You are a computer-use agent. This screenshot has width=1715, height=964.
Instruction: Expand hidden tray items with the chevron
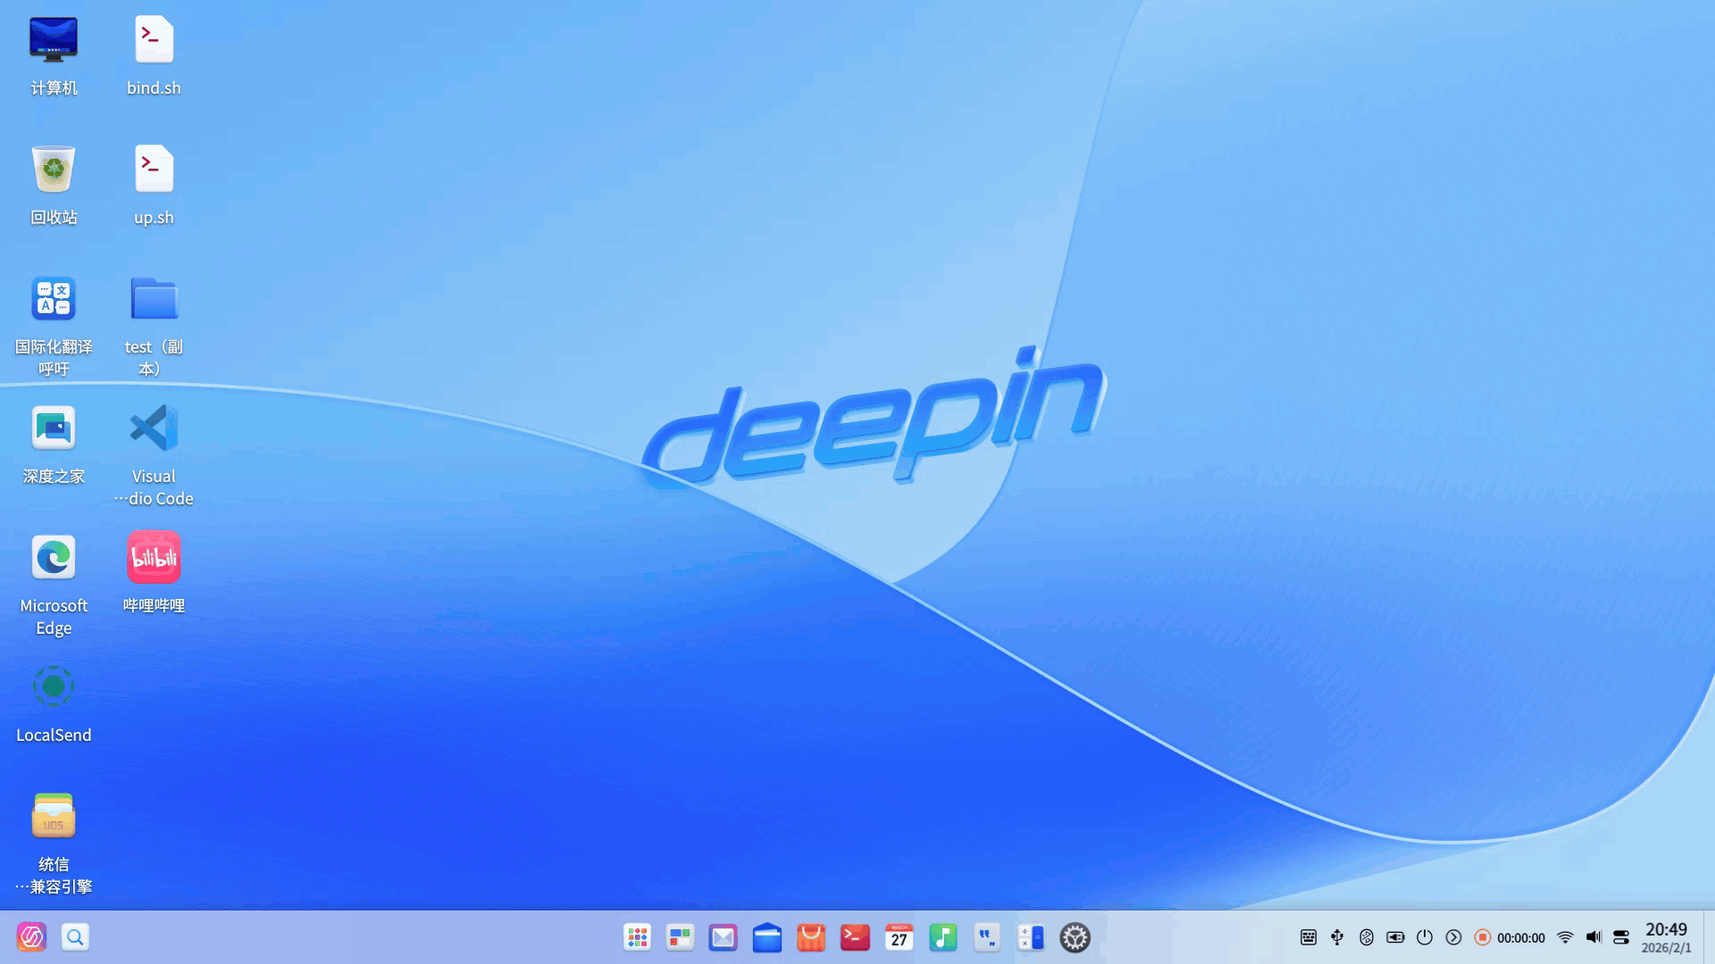coord(1454,937)
